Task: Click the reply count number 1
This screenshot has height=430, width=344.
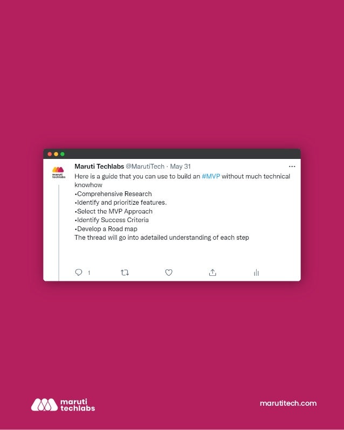Action: (89, 273)
